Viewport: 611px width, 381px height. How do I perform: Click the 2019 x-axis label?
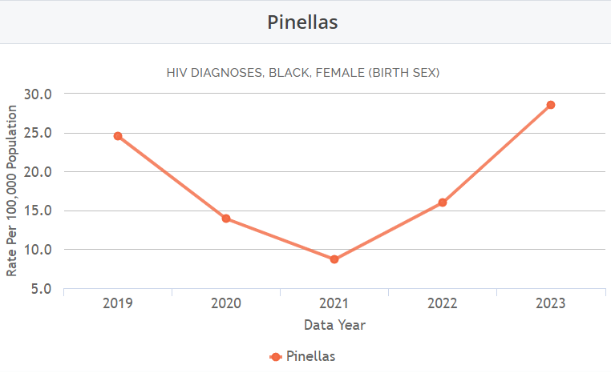(118, 304)
